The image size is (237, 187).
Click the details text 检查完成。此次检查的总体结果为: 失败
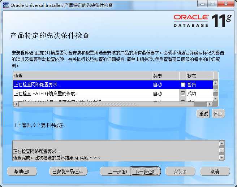pos(51,158)
